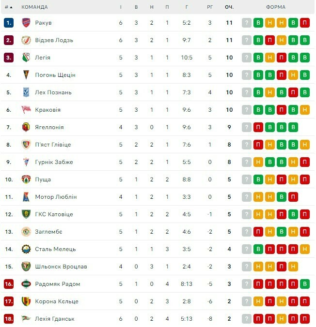The width and height of the screenshot is (316, 327).
Task: Click the Гурнік Забже crest icon
Action: click(x=26, y=162)
